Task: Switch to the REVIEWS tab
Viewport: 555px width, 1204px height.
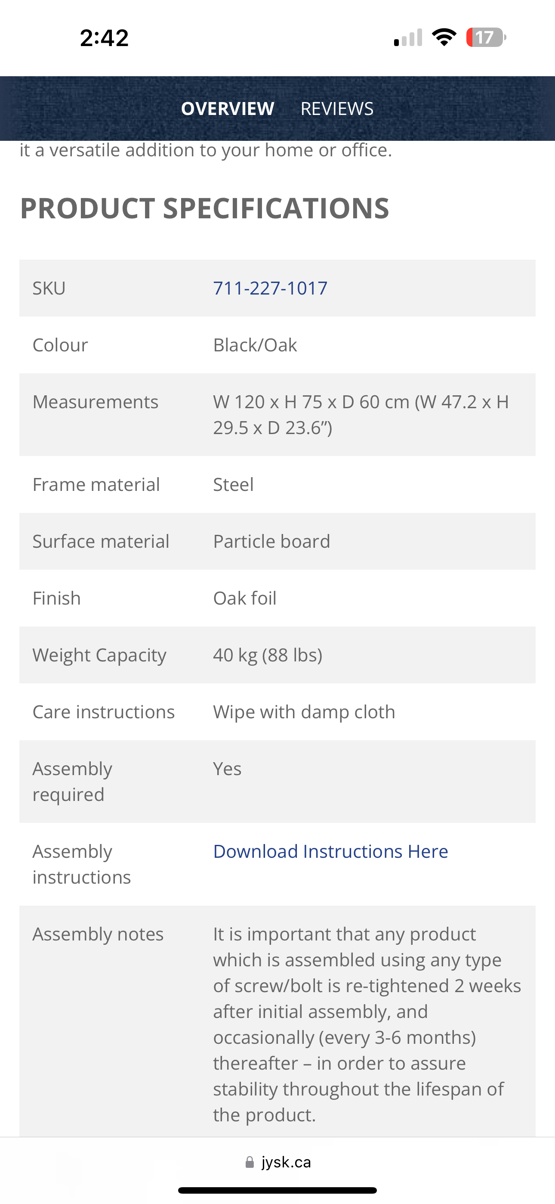Action: (337, 109)
